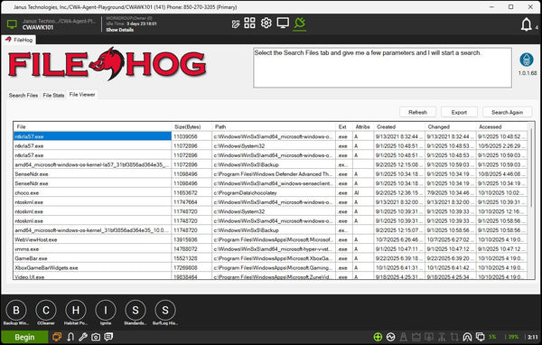Open the settings gear icon
542x345 pixels.
click(266, 23)
